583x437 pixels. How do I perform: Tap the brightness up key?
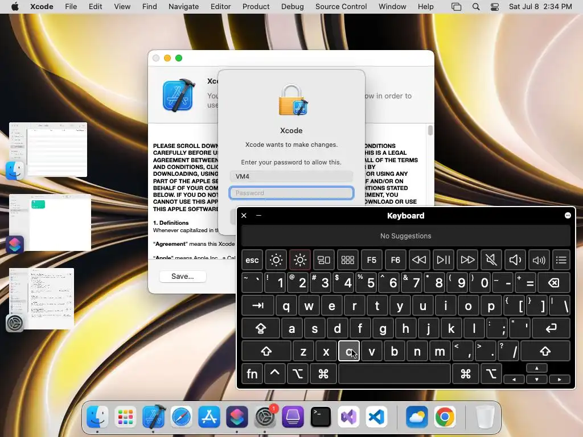pos(299,259)
